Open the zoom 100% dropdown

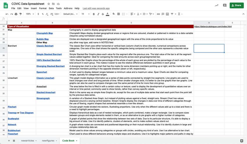click(x=30, y=14)
